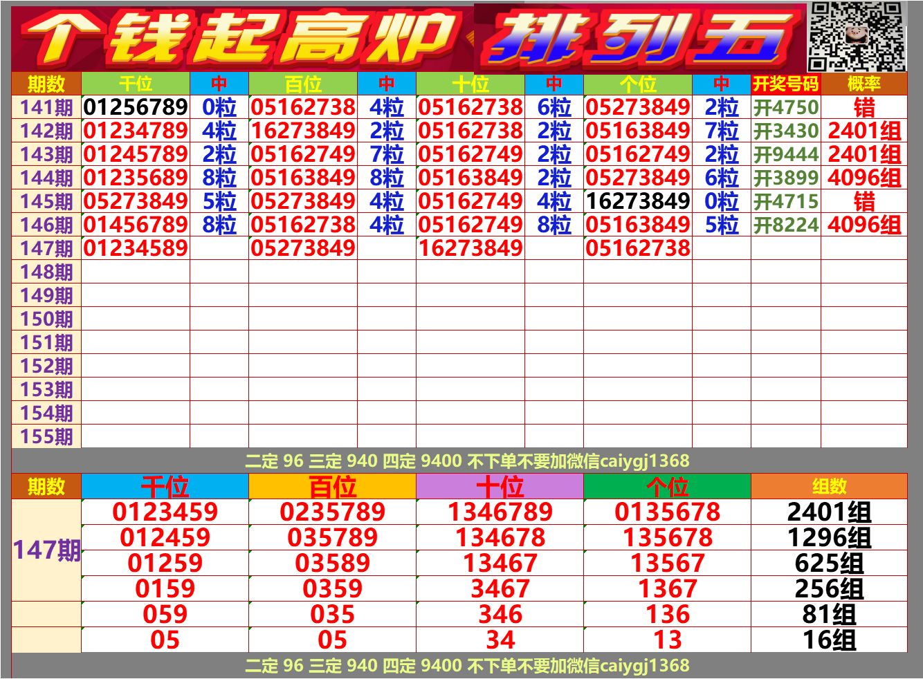Click the 6粒 hit count in 141期 十位

click(x=554, y=107)
